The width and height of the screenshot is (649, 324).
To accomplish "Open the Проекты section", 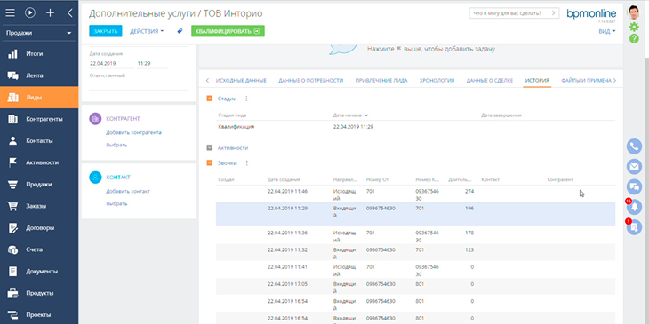I will (39, 315).
